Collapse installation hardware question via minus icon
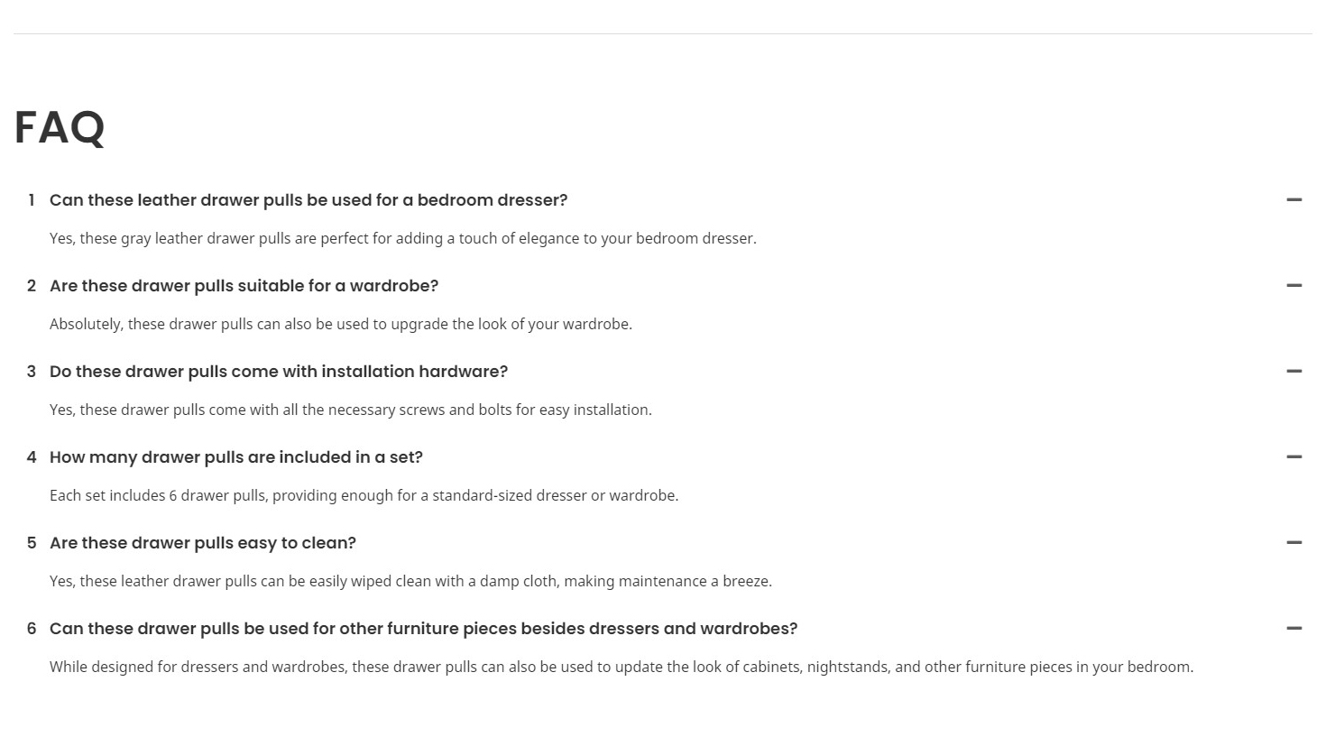 1294,371
